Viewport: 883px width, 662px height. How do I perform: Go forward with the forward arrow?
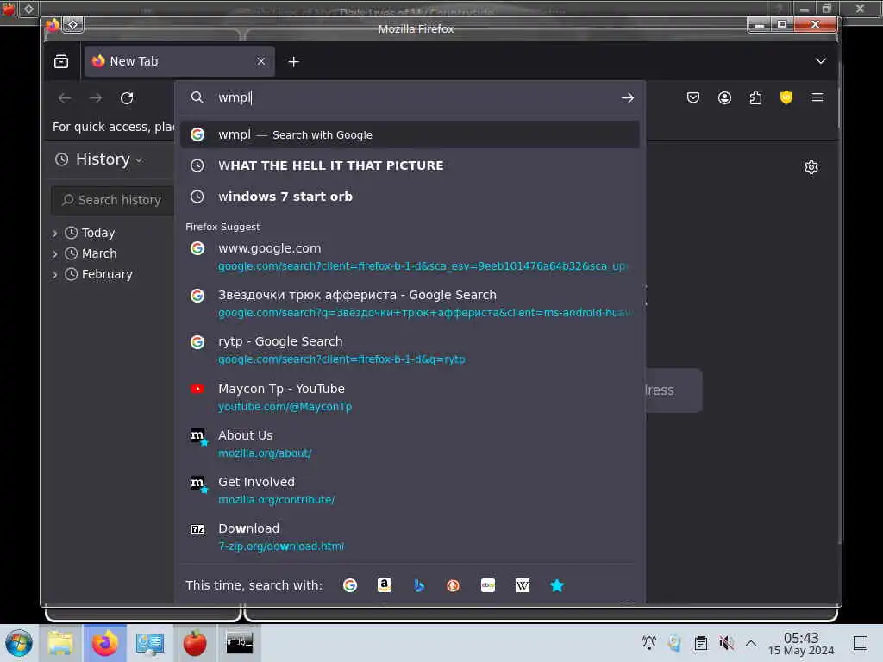click(x=96, y=98)
